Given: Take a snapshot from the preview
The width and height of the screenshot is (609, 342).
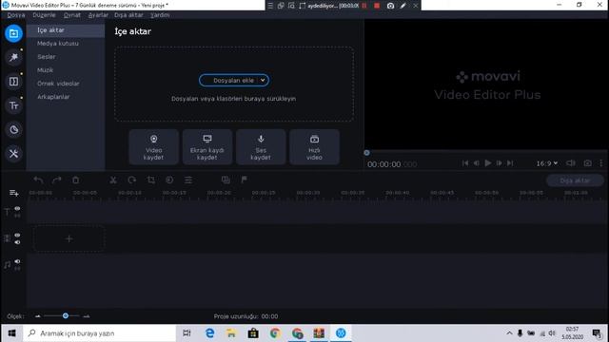Looking at the screenshot, I should click(588, 163).
